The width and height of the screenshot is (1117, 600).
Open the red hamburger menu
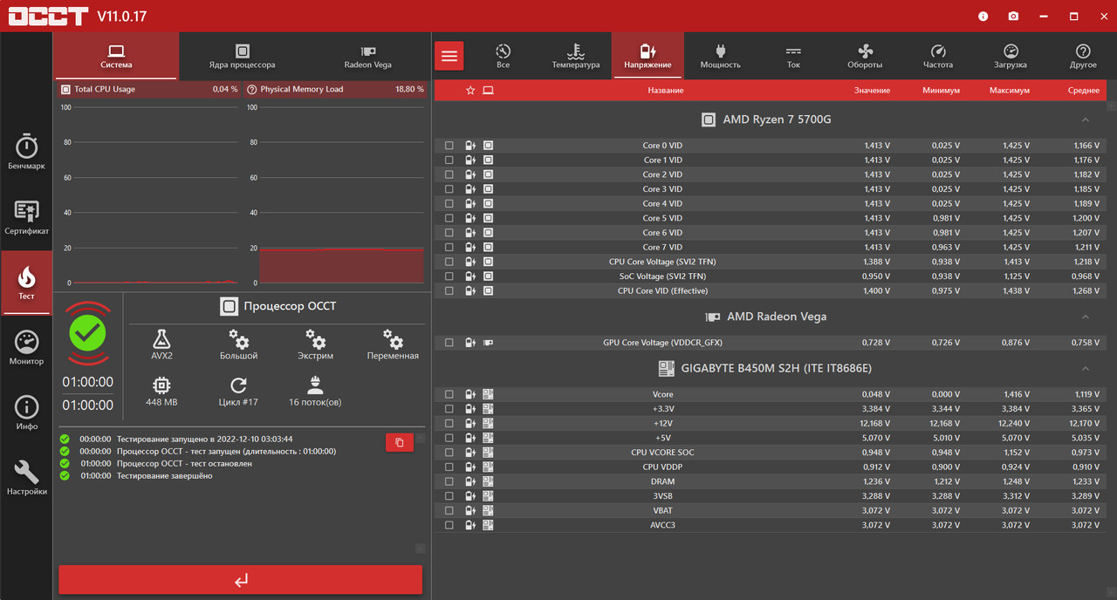449,56
